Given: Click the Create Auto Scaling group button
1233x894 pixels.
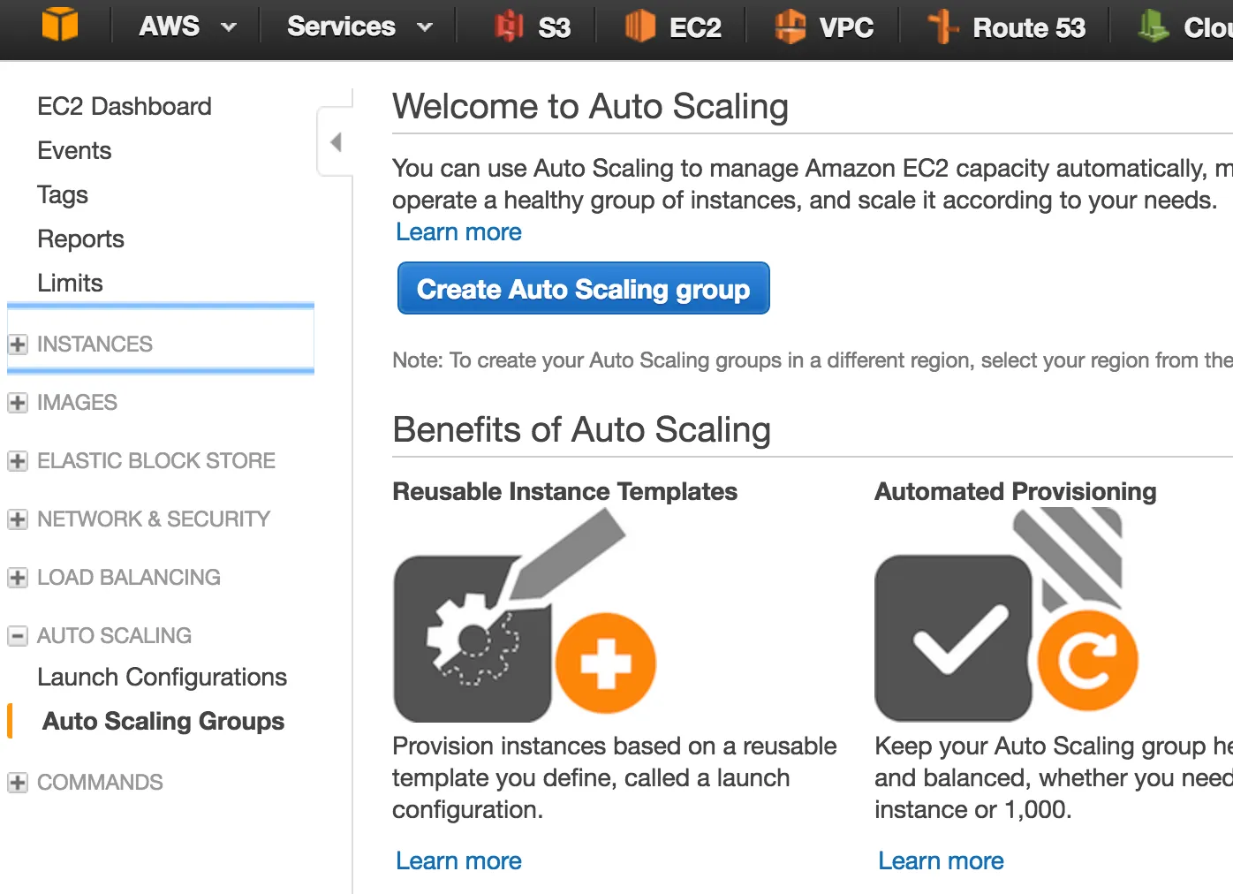Looking at the screenshot, I should tap(583, 289).
